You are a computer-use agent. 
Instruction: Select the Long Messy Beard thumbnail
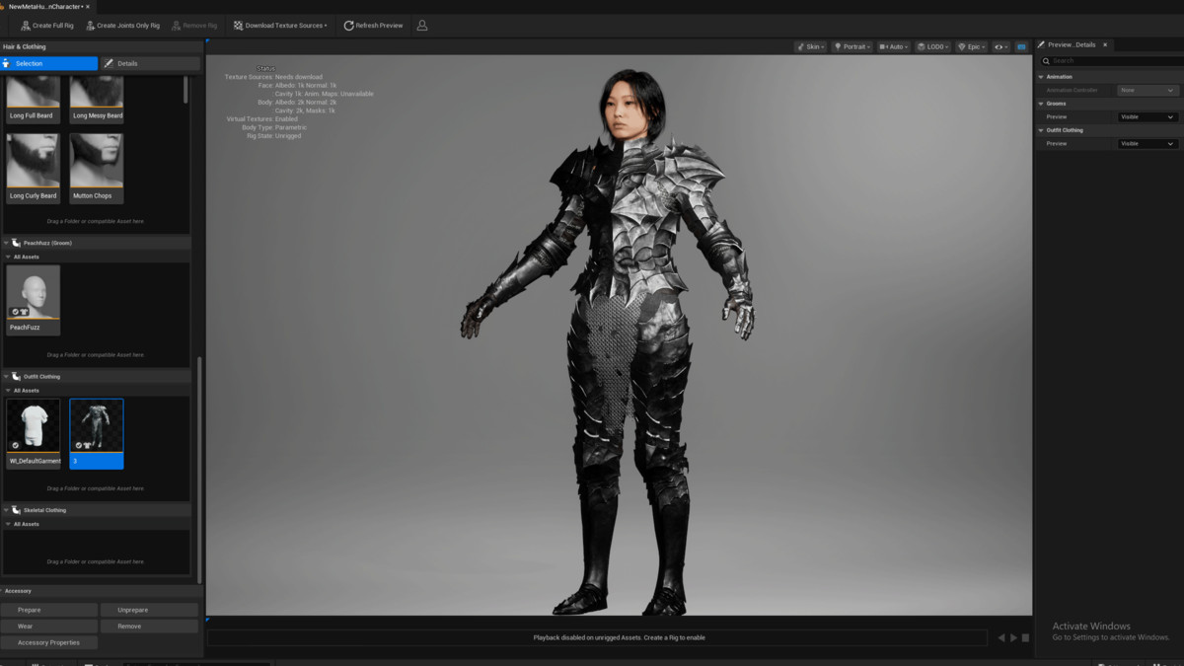tap(97, 99)
